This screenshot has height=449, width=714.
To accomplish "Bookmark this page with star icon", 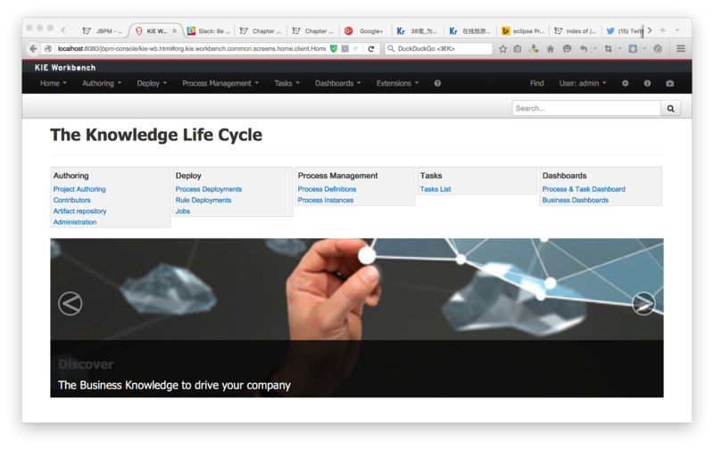I will pyautogui.click(x=503, y=48).
